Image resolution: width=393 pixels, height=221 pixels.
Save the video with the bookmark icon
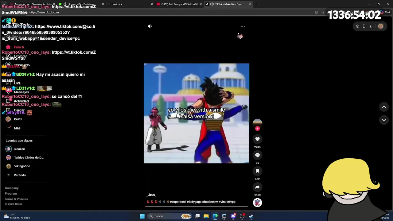[x=257, y=171]
